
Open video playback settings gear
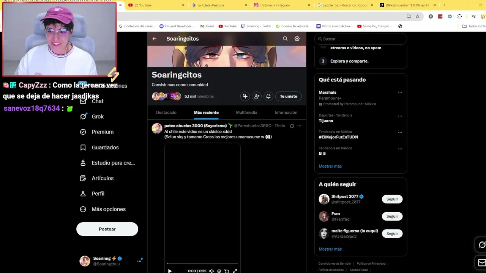click(219, 271)
